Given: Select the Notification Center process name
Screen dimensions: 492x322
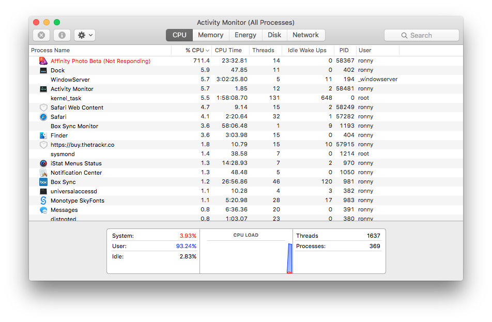Looking at the screenshot, I should coord(76,173).
